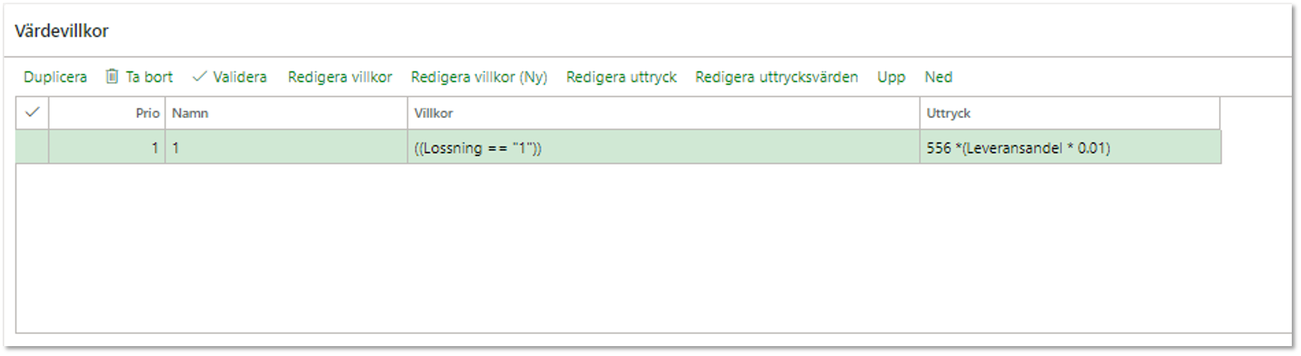Open Redigera villkor
The image size is (1301, 356).
[340, 77]
